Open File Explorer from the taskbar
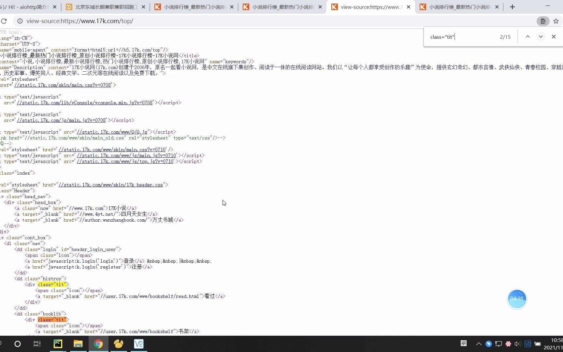The image size is (563, 352). point(78,344)
